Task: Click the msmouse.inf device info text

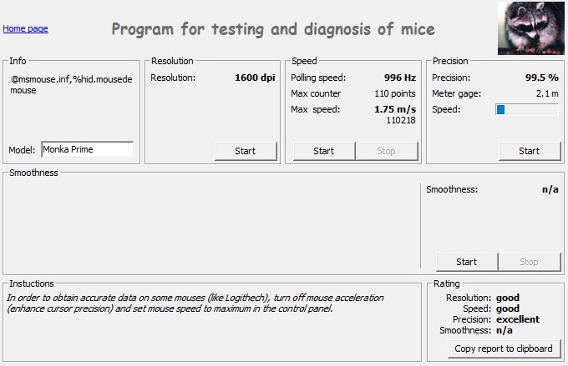Action: pyautogui.click(x=71, y=85)
